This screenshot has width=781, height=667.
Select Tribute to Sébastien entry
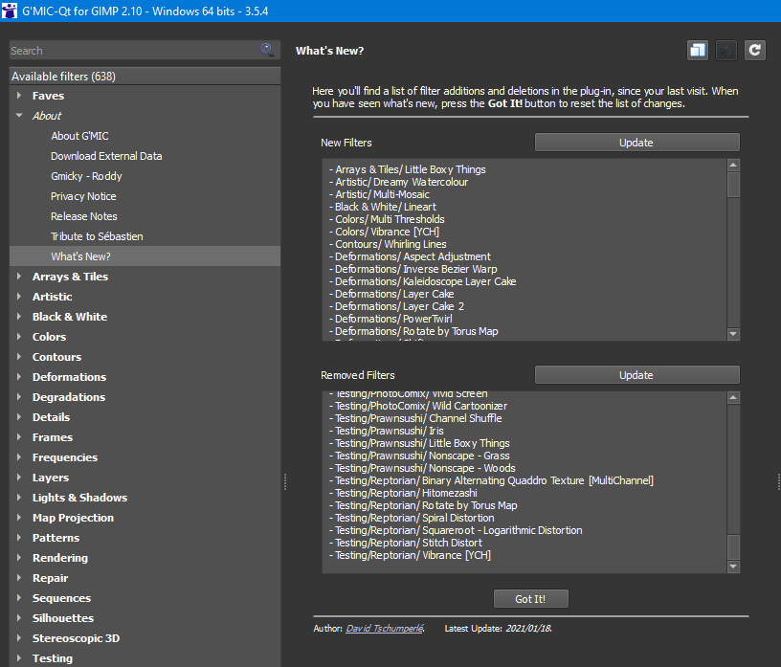pos(97,236)
